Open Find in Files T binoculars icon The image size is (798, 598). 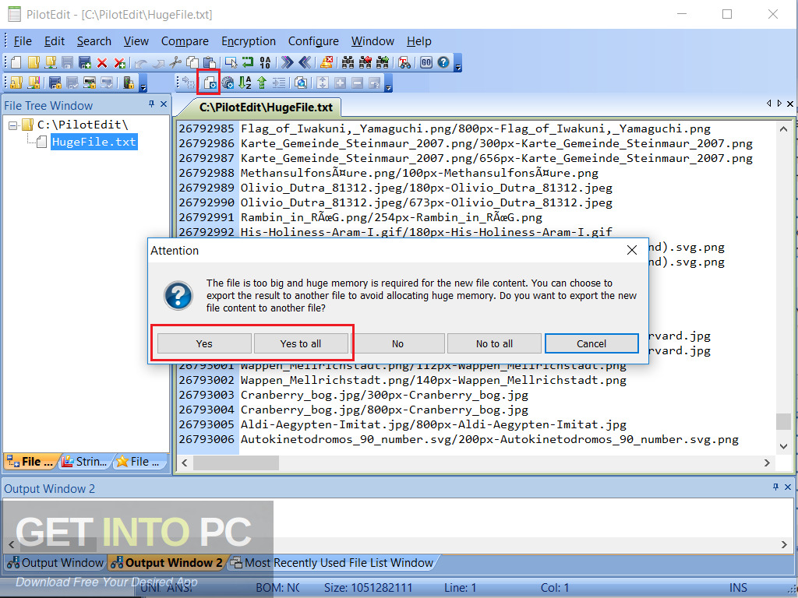point(404,62)
